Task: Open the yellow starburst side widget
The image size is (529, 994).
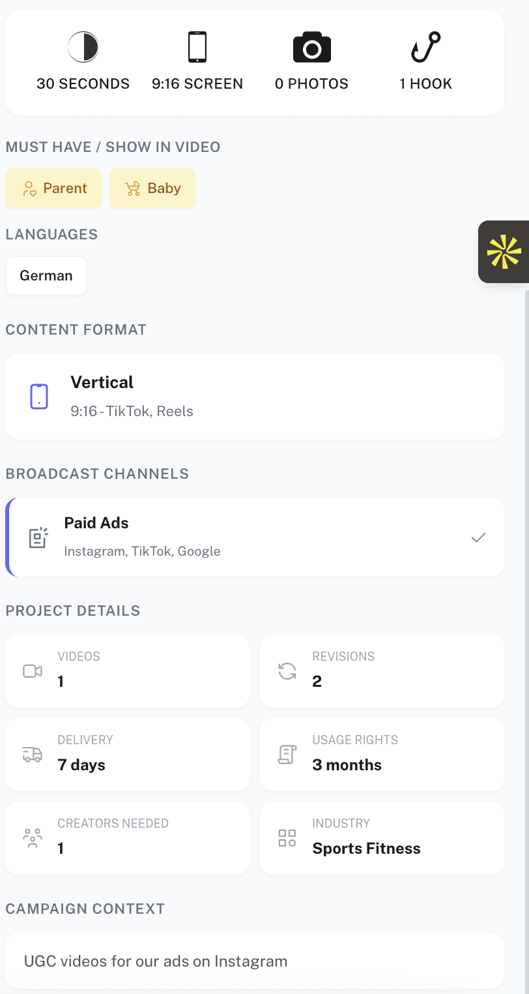Action: pos(504,252)
